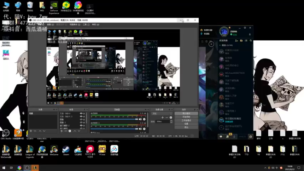Image resolution: width=304 pixels, height=171 pixels.
Task: Click the OBS icon in the taskbar
Action: (27, 168)
